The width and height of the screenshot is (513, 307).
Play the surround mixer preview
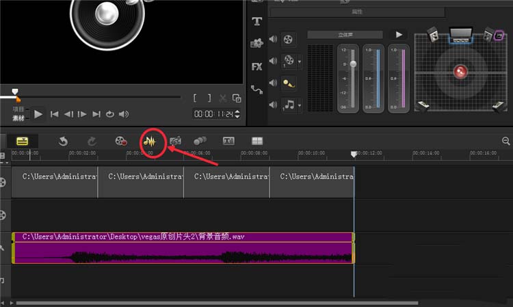click(399, 35)
